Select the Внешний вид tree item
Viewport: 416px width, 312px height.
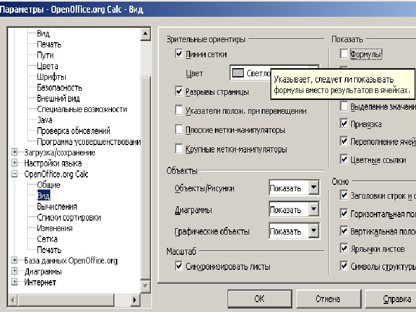pos(58,98)
